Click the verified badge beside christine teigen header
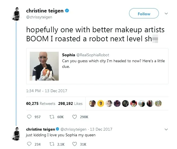Viewport: 177px width, 149px height. (x=67, y=11)
